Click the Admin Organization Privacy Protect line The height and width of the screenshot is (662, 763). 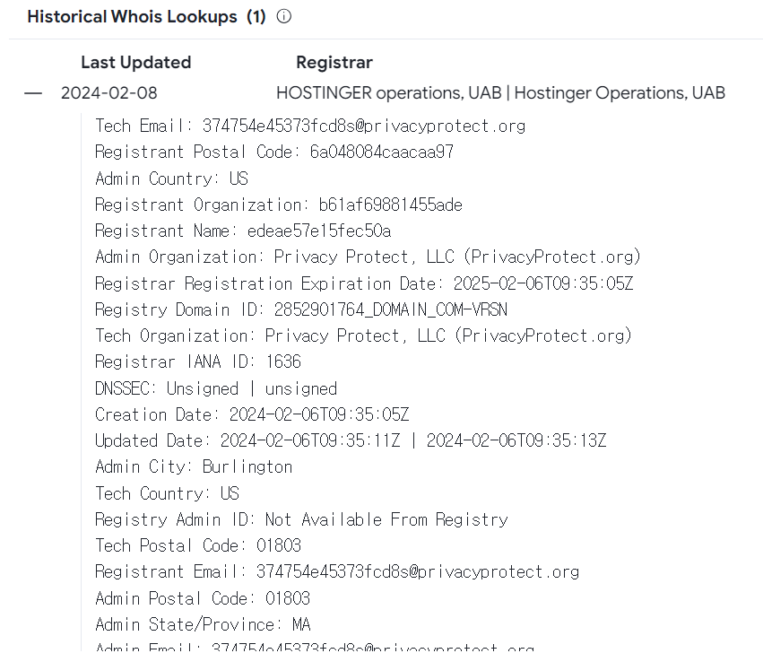point(368,257)
